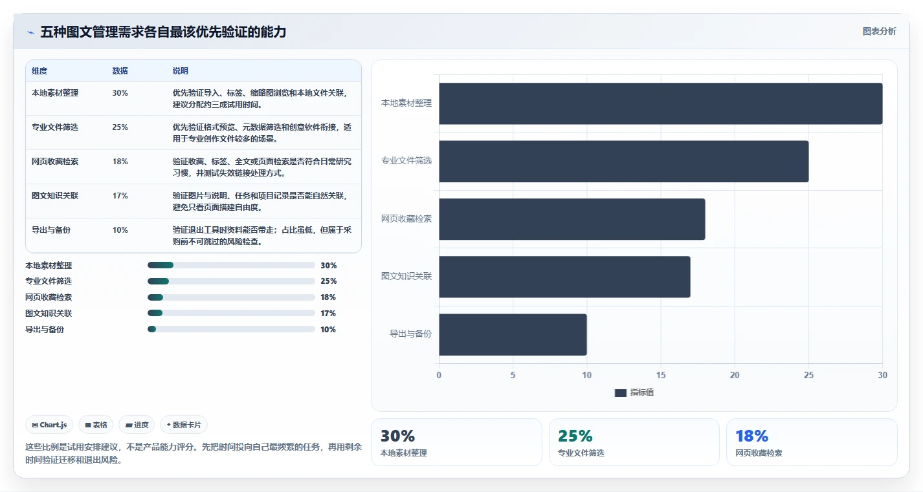Click description starting 验证退出工具时
The width and height of the screenshot is (923, 492).
click(262, 235)
